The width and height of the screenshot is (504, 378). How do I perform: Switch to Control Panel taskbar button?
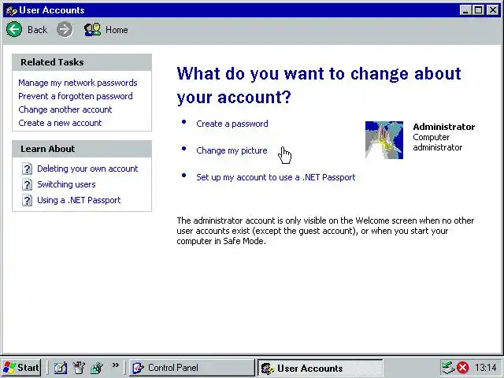[x=192, y=368]
